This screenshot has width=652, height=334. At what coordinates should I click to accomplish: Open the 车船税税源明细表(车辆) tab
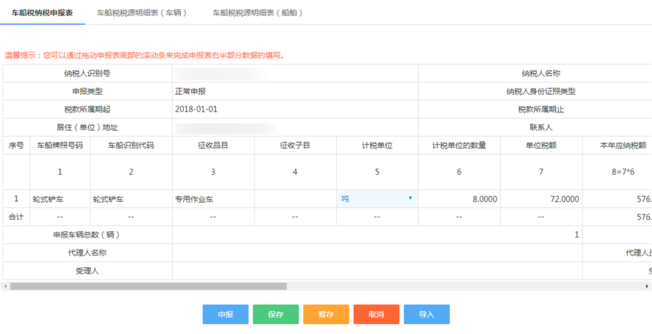[x=142, y=13]
